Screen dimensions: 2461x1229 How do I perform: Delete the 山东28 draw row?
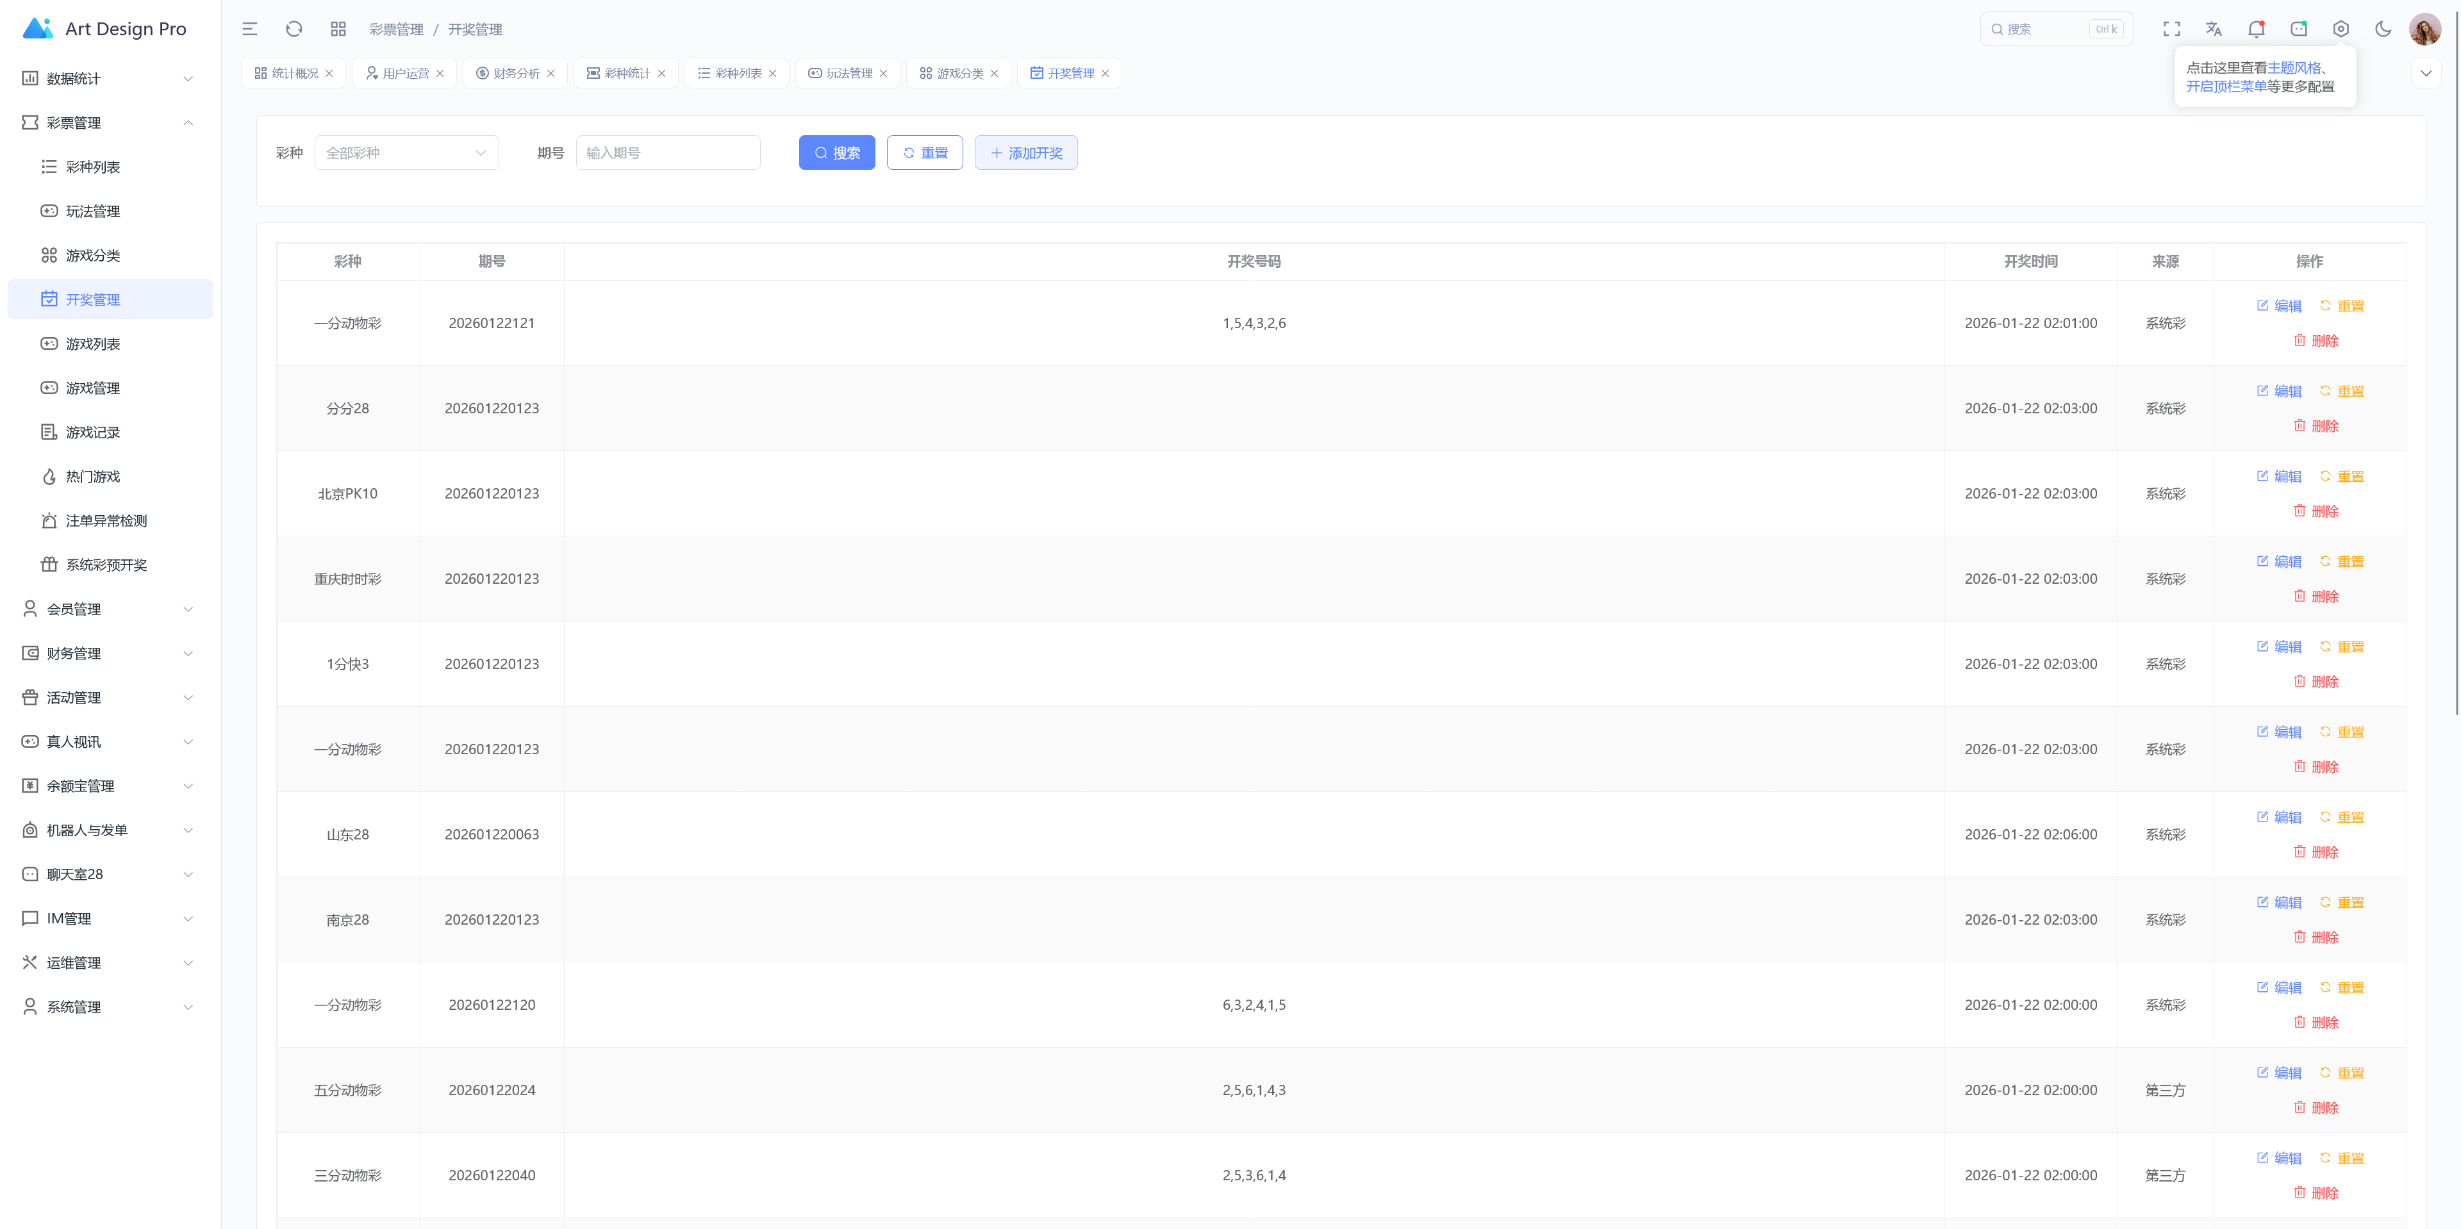[x=2316, y=852]
